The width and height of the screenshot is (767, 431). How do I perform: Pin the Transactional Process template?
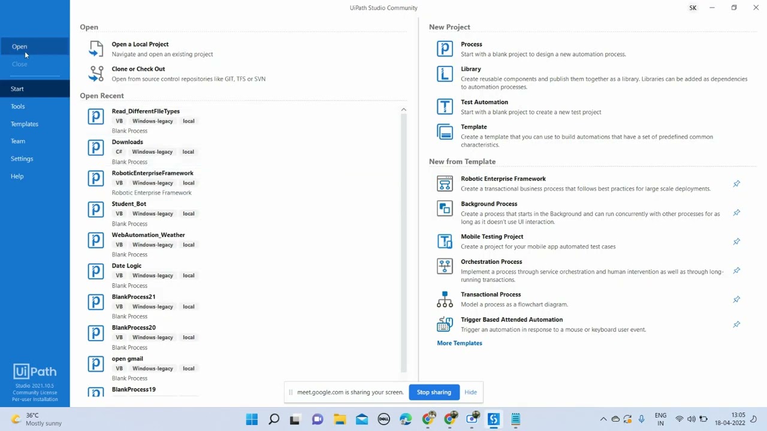(736, 299)
